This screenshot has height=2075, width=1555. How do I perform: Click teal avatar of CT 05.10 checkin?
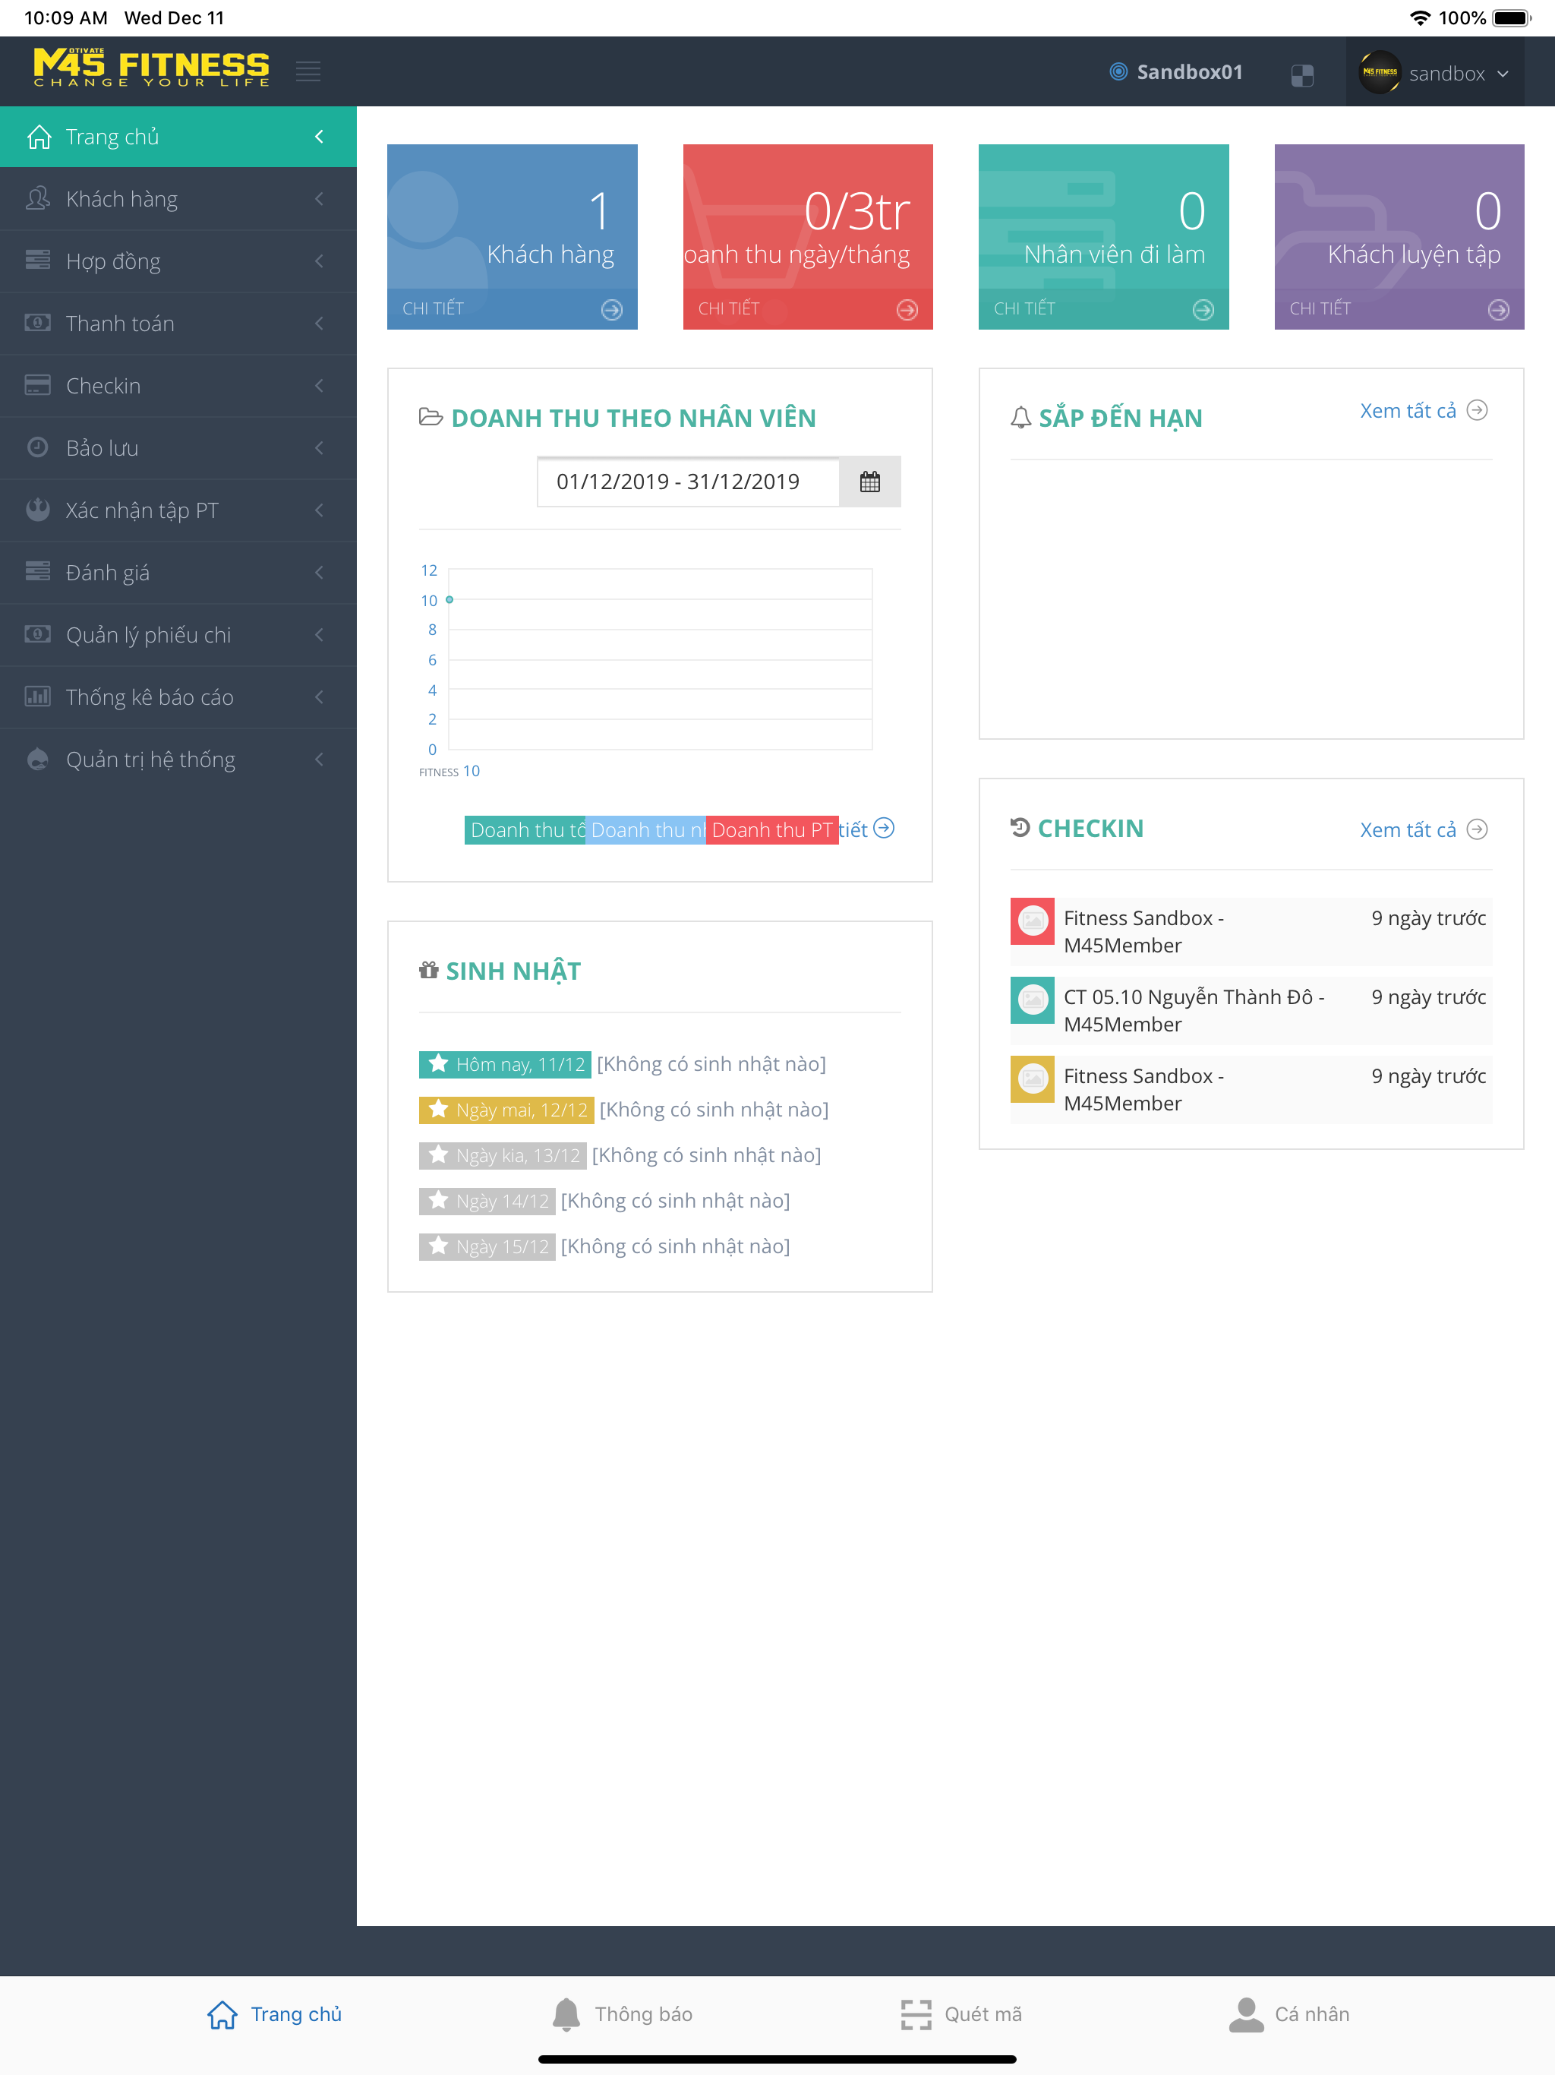(x=1033, y=1000)
